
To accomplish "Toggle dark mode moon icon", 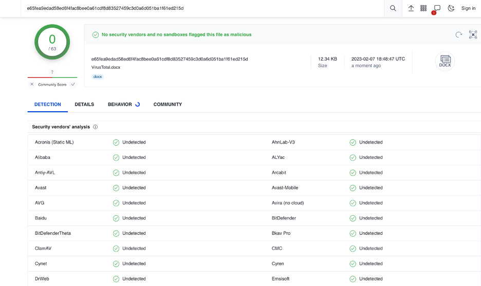I will [x=451, y=8].
